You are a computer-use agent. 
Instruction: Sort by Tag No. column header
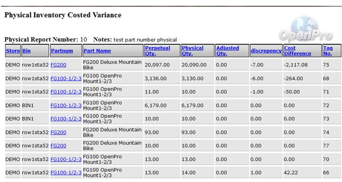327,50
